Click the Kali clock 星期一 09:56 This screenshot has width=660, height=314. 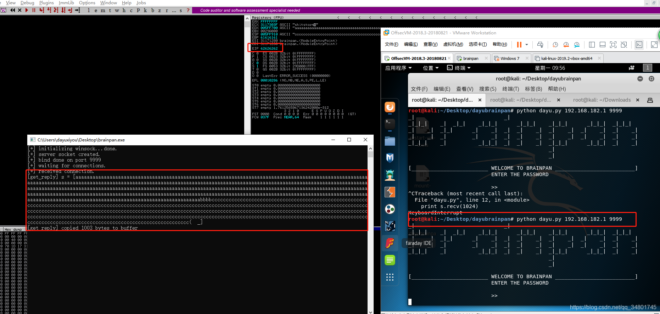click(x=550, y=68)
